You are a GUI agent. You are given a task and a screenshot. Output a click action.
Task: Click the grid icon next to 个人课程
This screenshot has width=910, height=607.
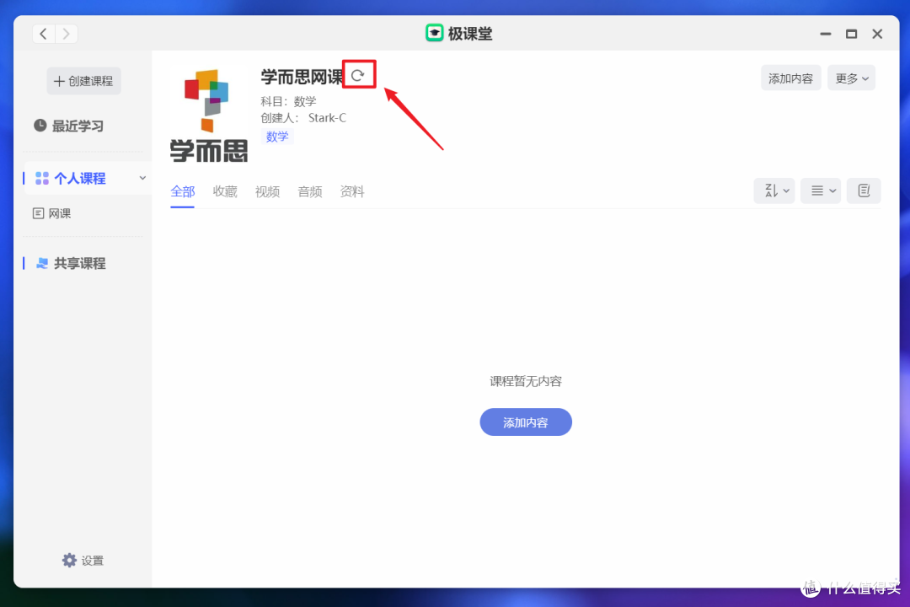42,179
